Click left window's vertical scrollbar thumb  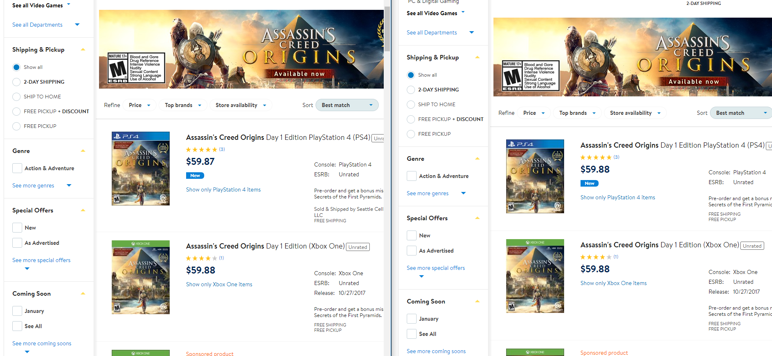click(x=387, y=29)
